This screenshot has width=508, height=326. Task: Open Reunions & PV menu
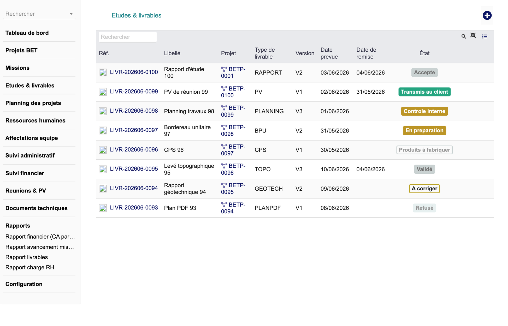coord(26,191)
